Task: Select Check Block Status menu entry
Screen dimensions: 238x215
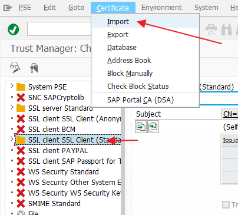Action: (x=145, y=87)
